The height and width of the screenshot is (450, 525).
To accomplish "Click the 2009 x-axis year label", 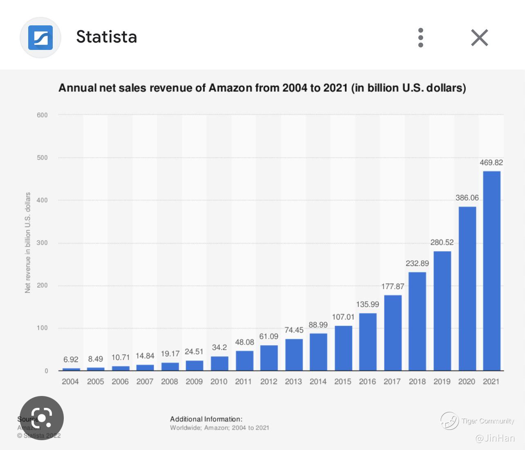I will 194,381.
